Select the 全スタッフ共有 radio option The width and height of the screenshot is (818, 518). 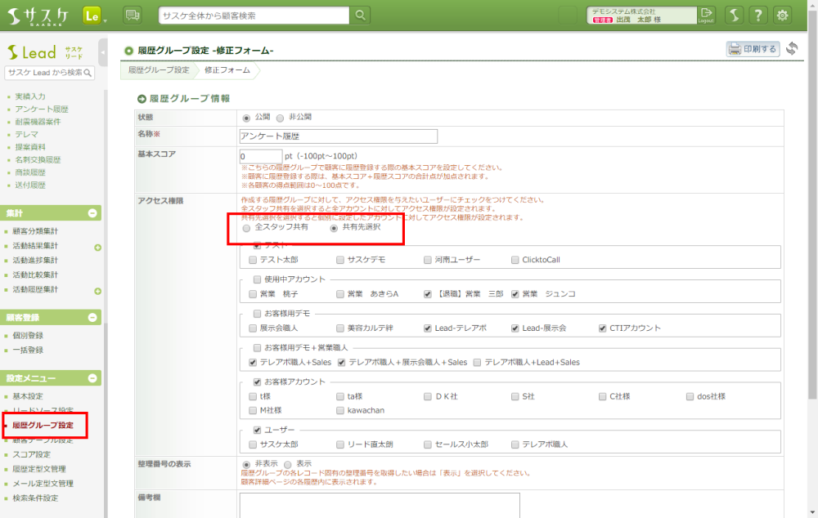pyautogui.click(x=247, y=228)
